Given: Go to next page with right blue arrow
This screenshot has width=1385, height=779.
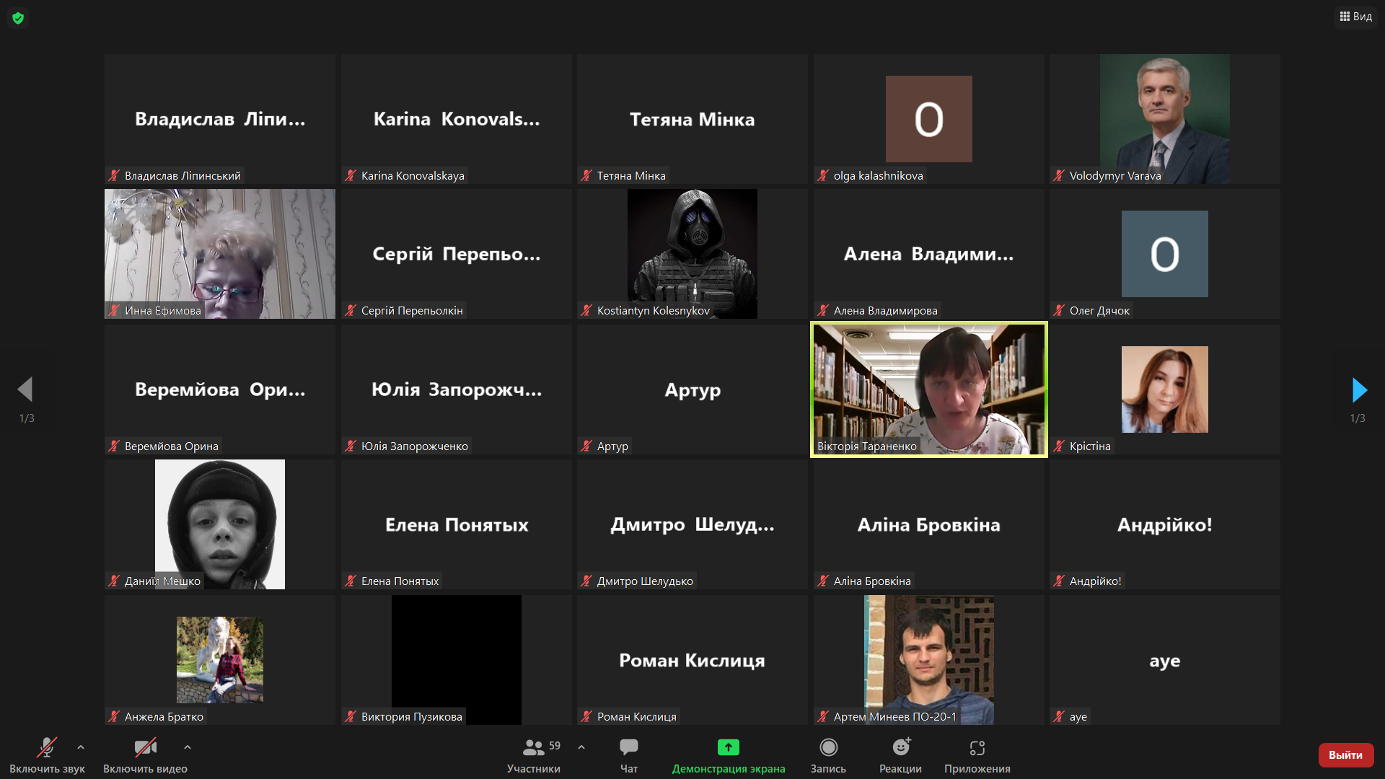Looking at the screenshot, I should pos(1359,389).
